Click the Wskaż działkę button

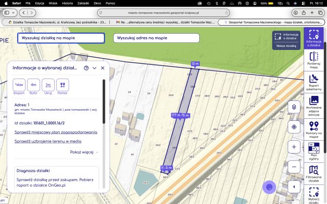(x=286, y=46)
